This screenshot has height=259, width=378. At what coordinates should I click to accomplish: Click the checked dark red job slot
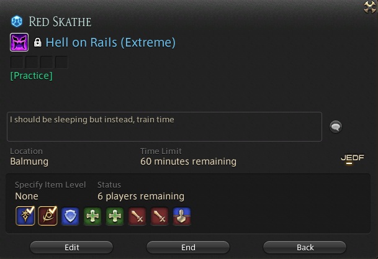[48, 216]
